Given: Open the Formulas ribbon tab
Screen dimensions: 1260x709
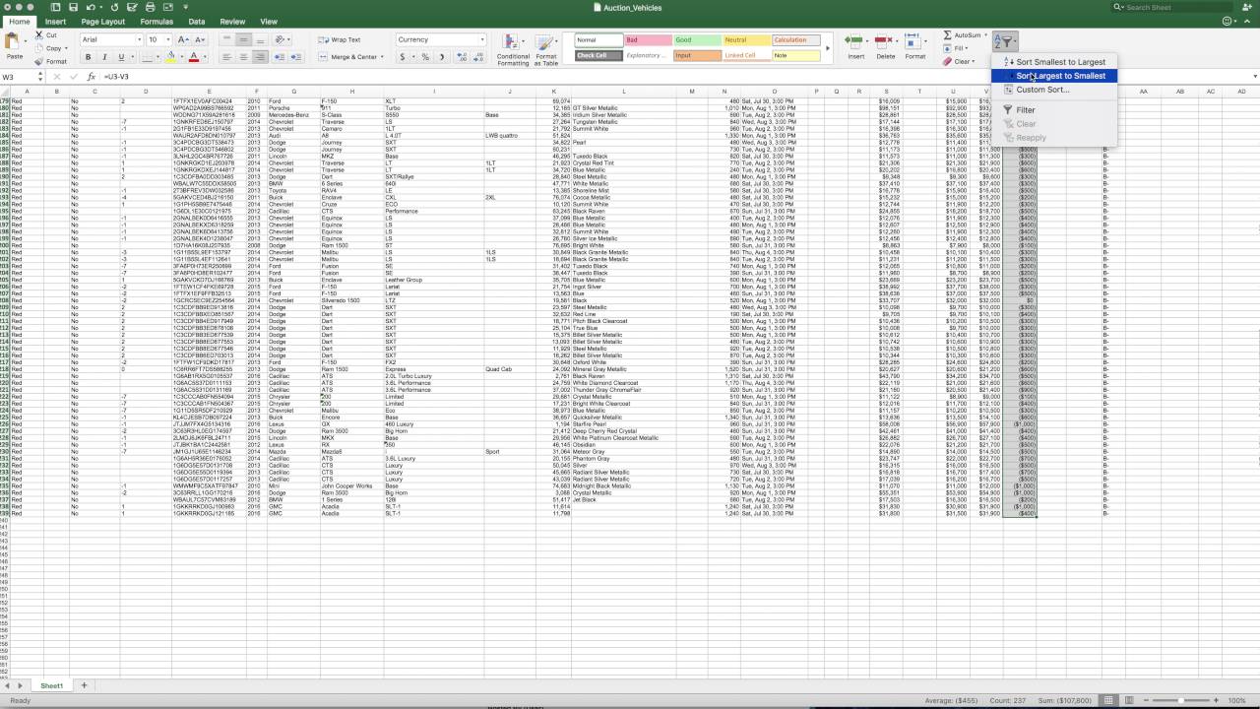Looking at the screenshot, I should (x=157, y=21).
